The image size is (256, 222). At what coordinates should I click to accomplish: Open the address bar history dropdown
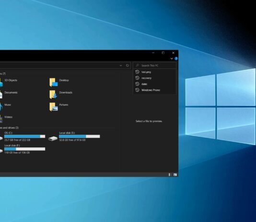(121, 65)
